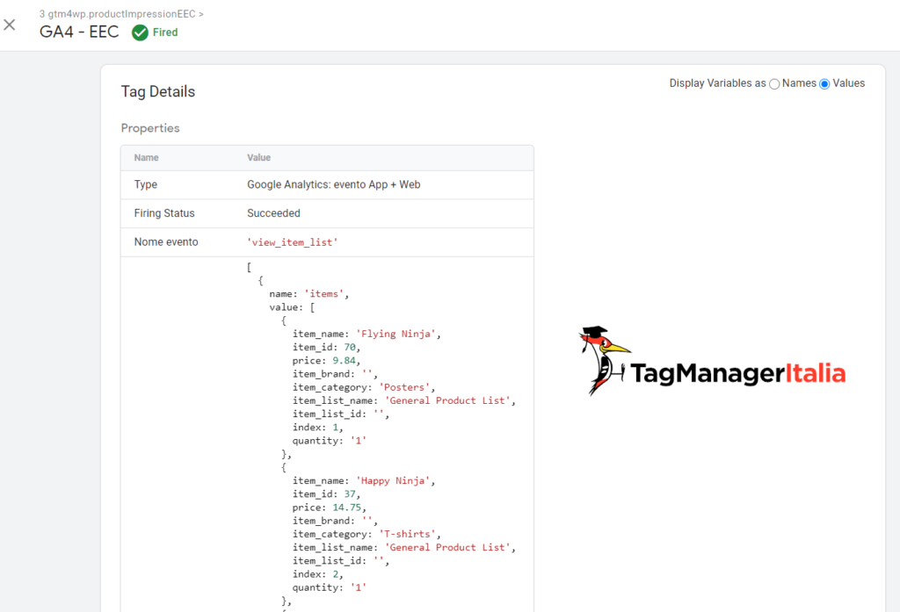Click the Tag Details heading
900x612 pixels.
coord(158,92)
